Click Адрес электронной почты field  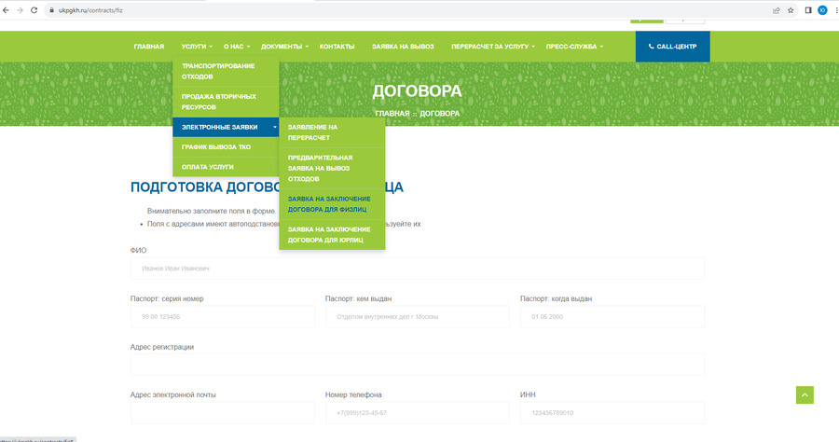tap(223, 412)
